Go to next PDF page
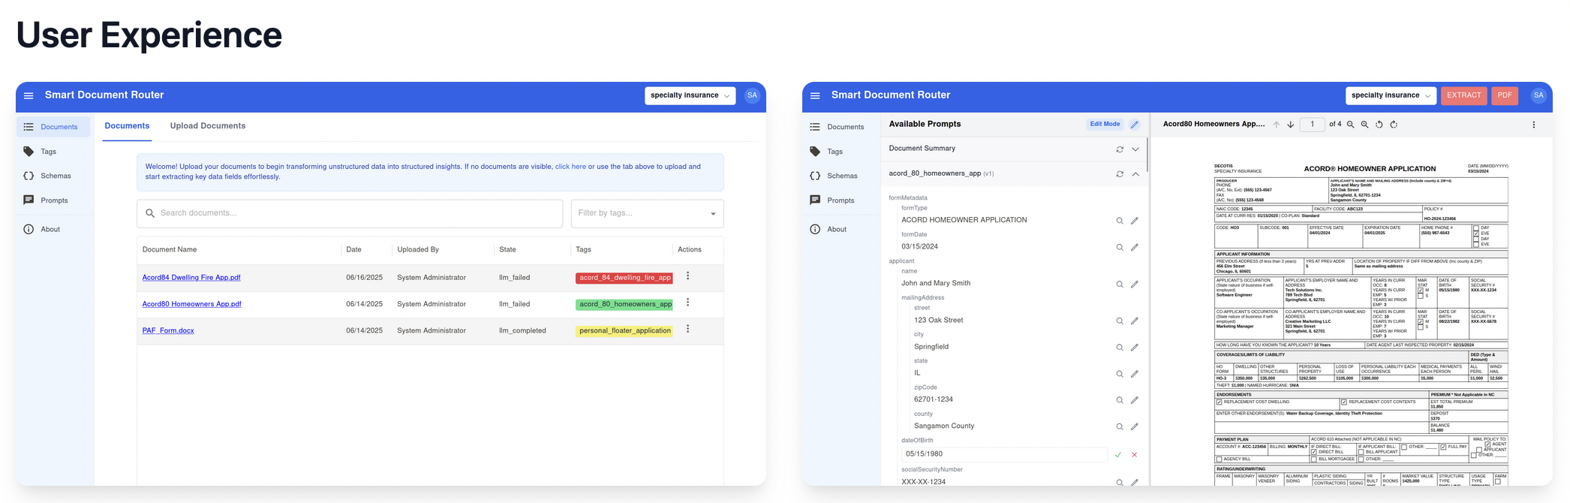1570x503 pixels. coord(1291,125)
